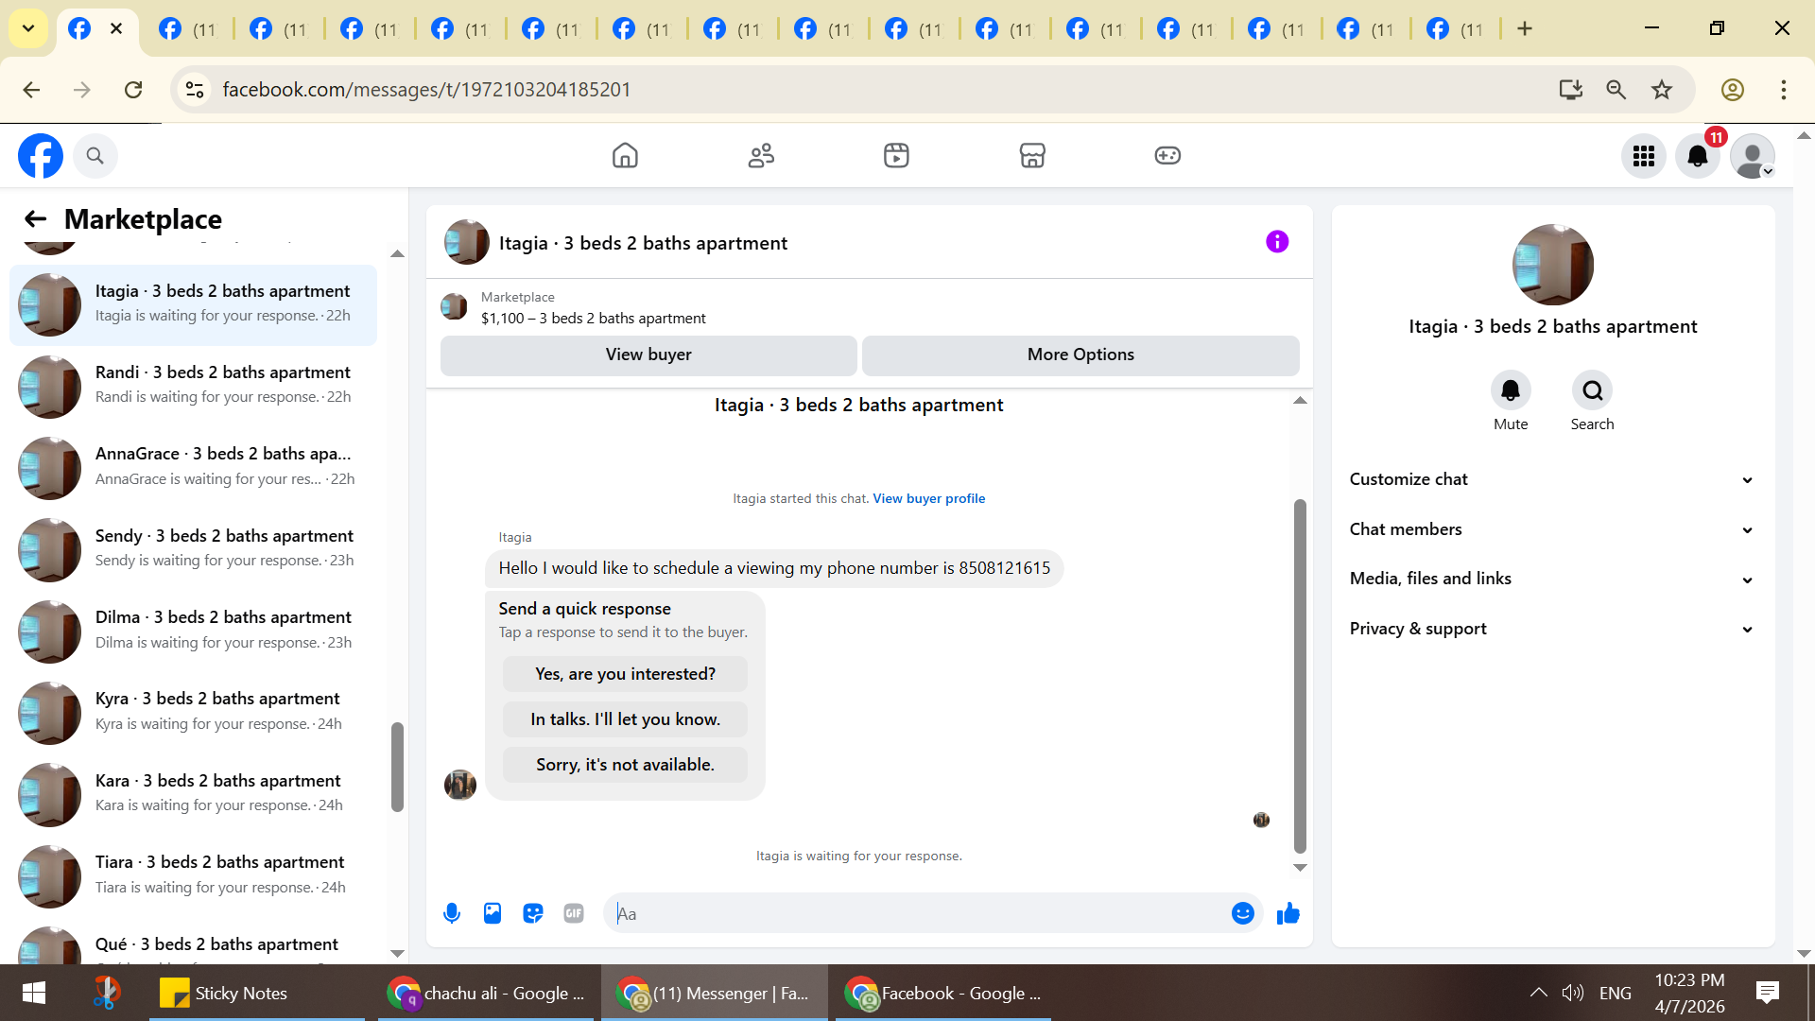Open the volume control in system tray
Viewport: 1815px width, 1021px height.
(x=1572, y=993)
